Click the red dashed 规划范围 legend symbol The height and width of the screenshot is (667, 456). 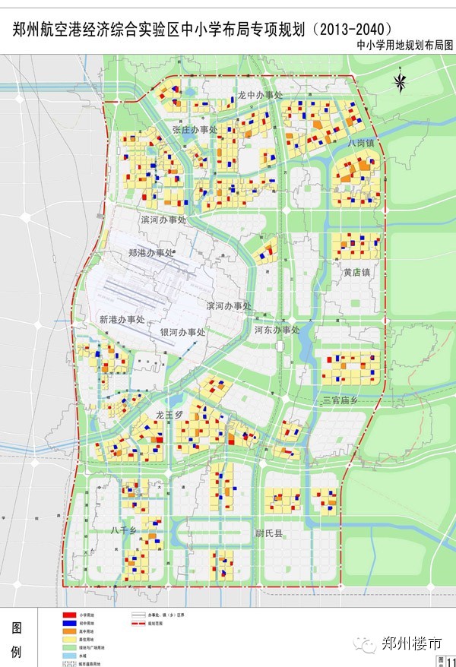[x=138, y=623]
